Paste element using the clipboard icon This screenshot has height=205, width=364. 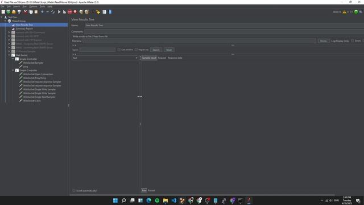coord(36,12)
